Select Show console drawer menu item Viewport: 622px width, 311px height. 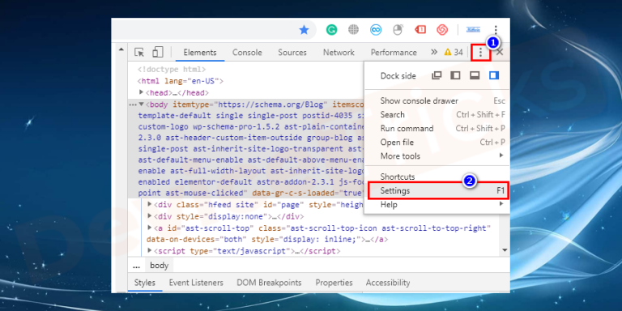(x=437, y=100)
